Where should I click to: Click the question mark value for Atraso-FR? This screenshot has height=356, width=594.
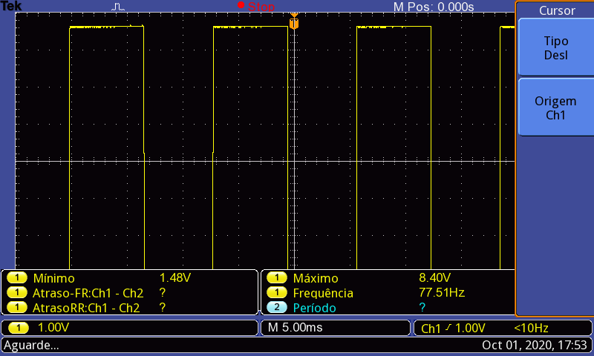pyautogui.click(x=163, y=292)
